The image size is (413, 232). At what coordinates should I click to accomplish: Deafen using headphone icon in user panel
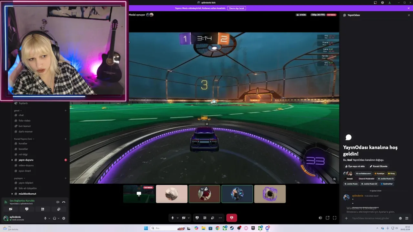tap(55, 218)
